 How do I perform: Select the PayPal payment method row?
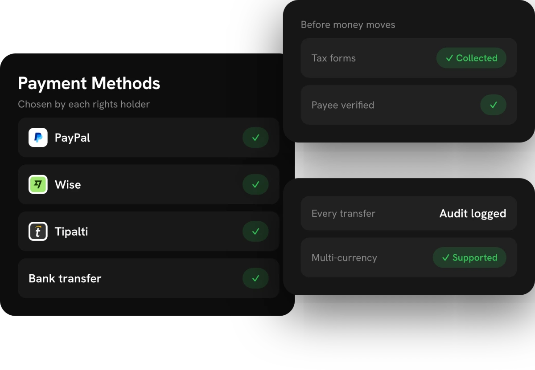pyautogui.click(x=148, y=138)
